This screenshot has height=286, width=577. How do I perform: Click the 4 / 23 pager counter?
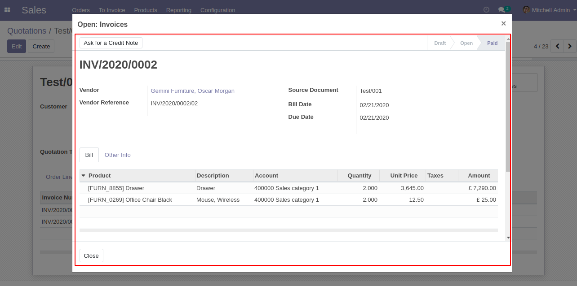click(x=541, y=46)
